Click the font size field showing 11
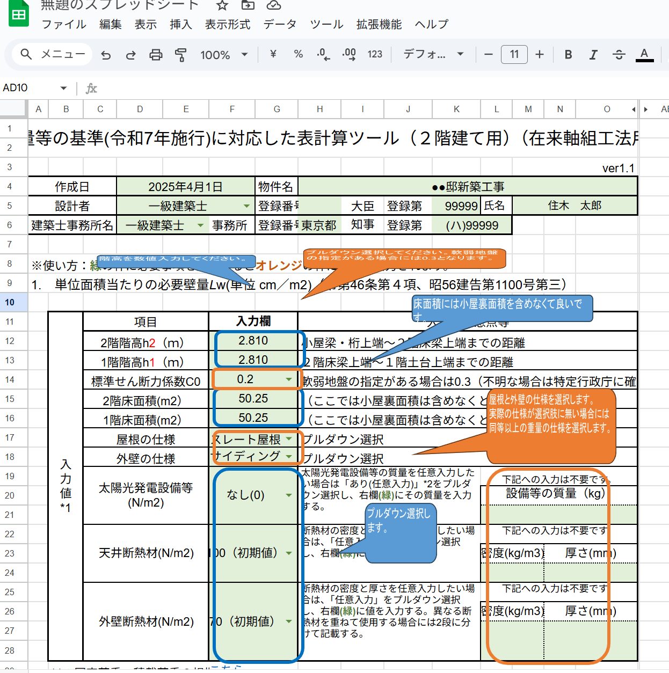This screenshot has width=669, height=673. pyautogui.click(x=514, y=54)
